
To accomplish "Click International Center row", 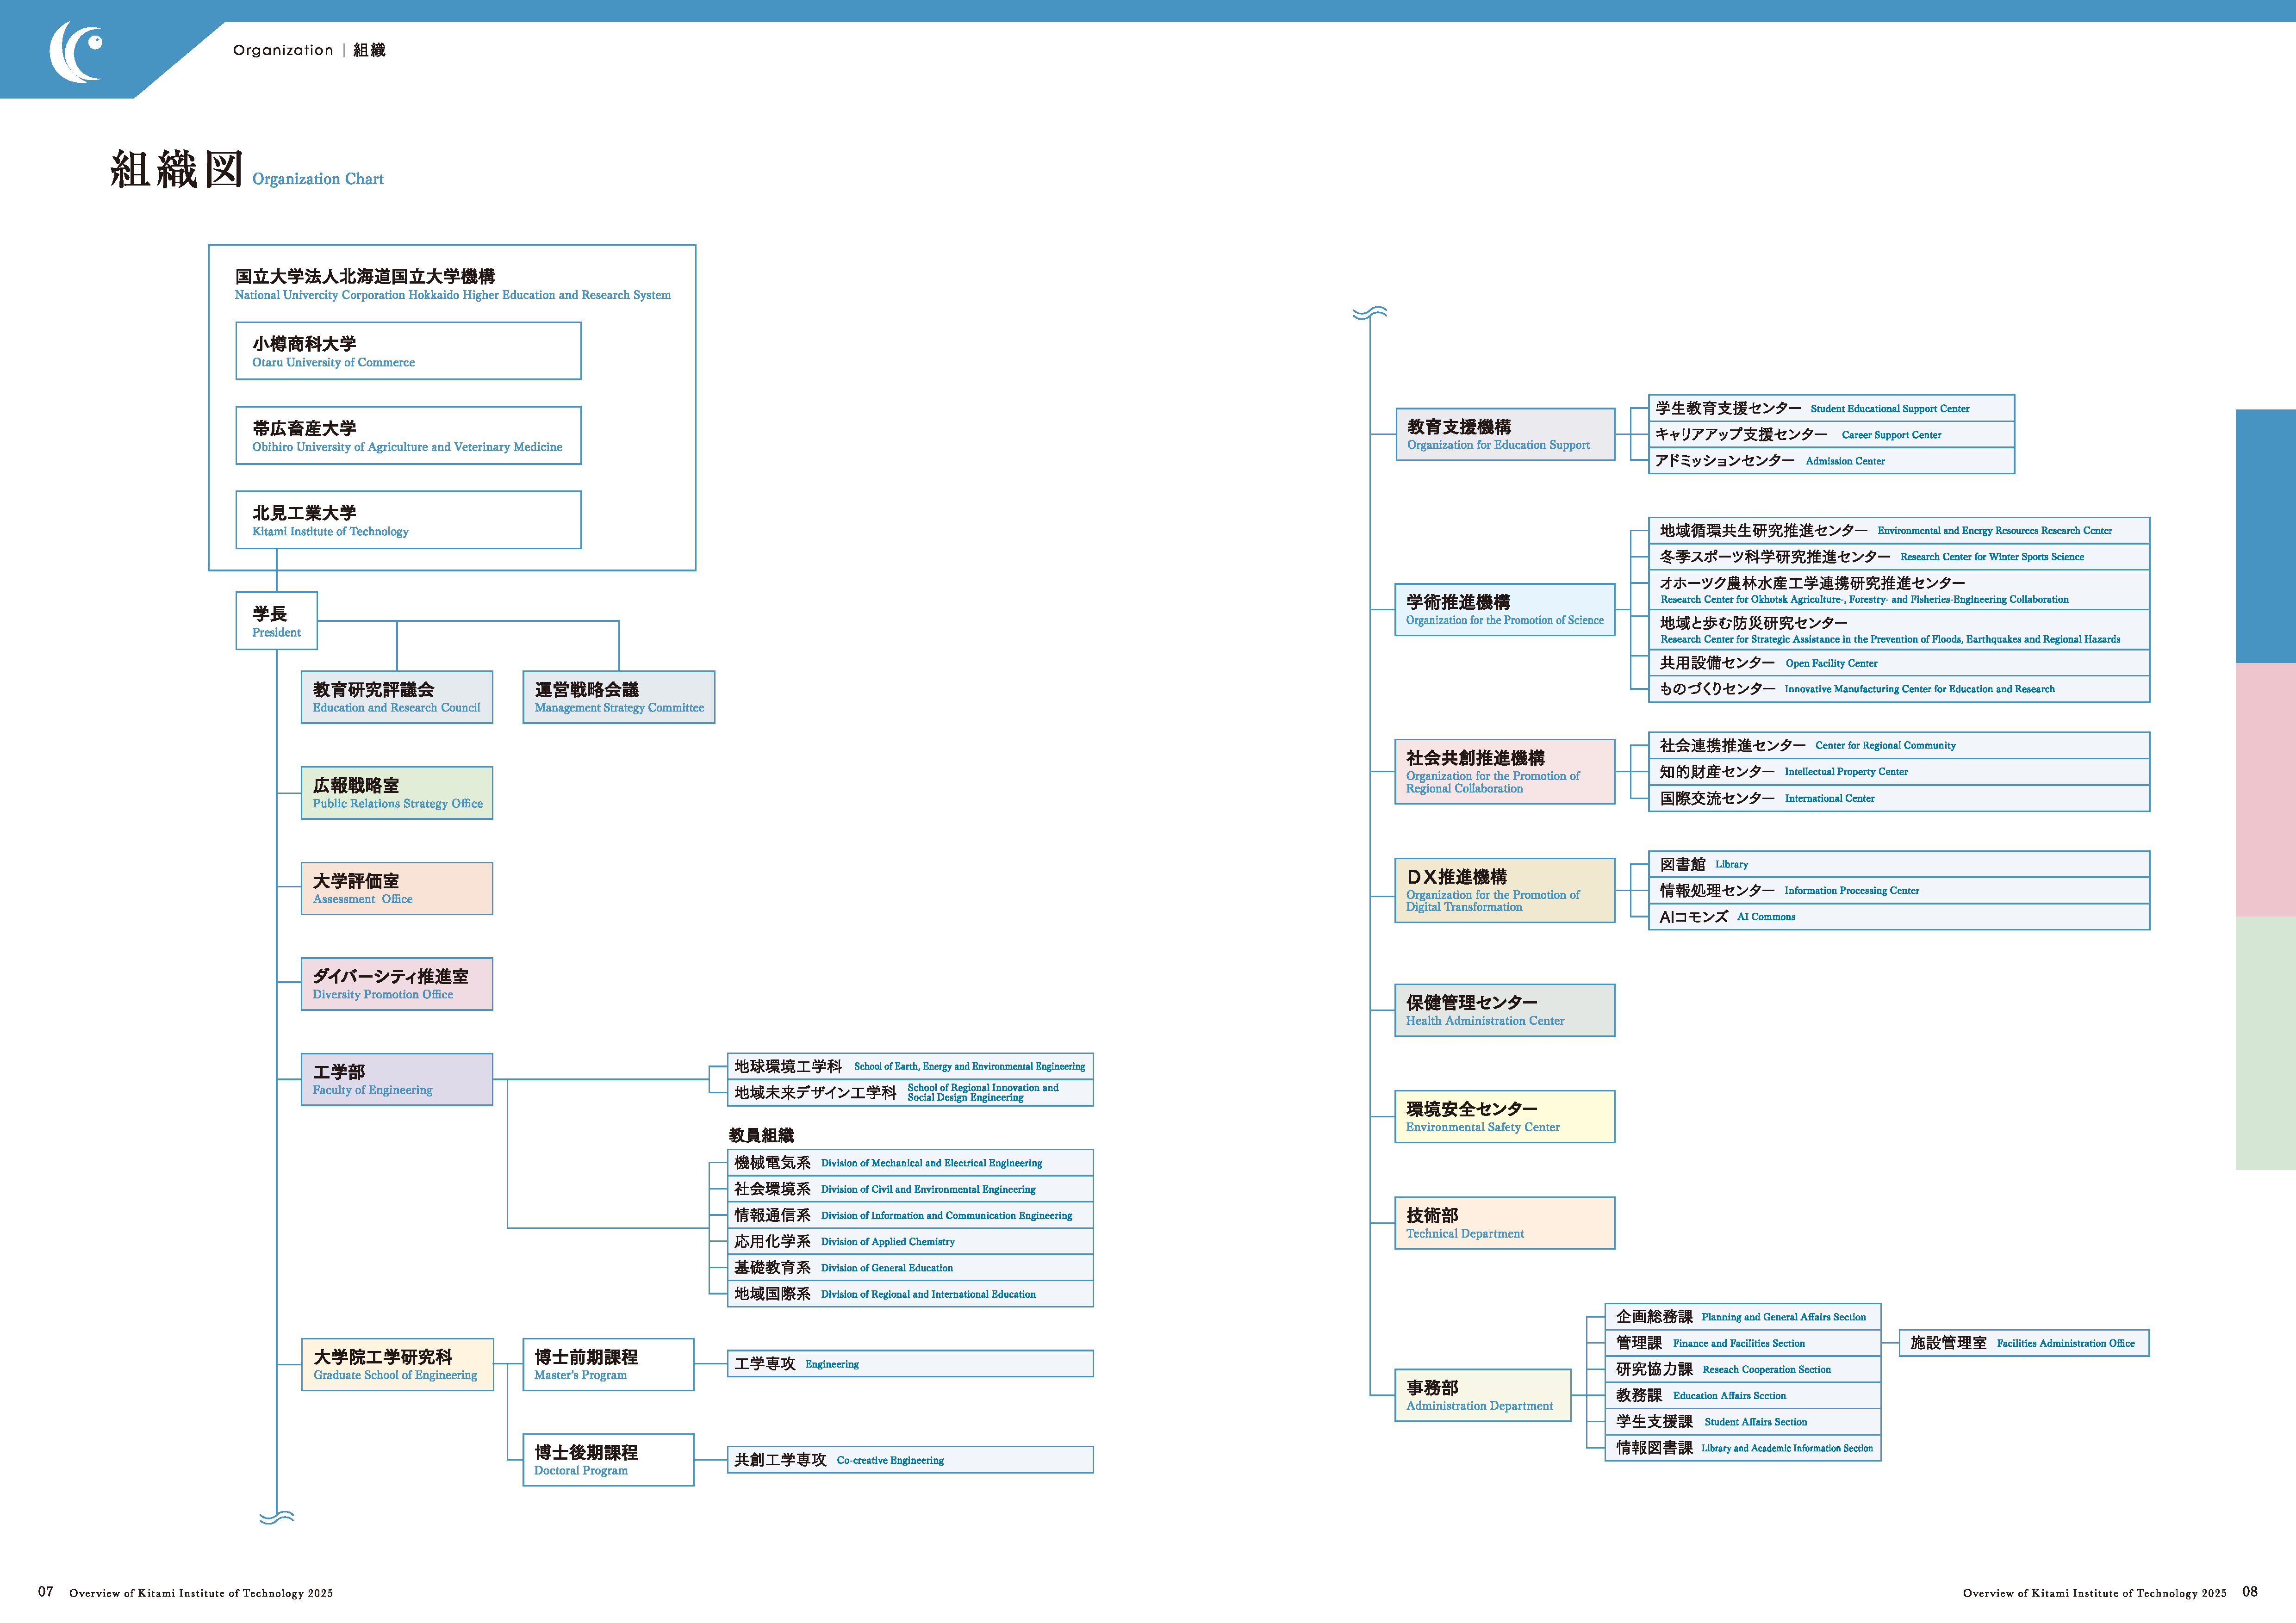I will [1899, 799].
